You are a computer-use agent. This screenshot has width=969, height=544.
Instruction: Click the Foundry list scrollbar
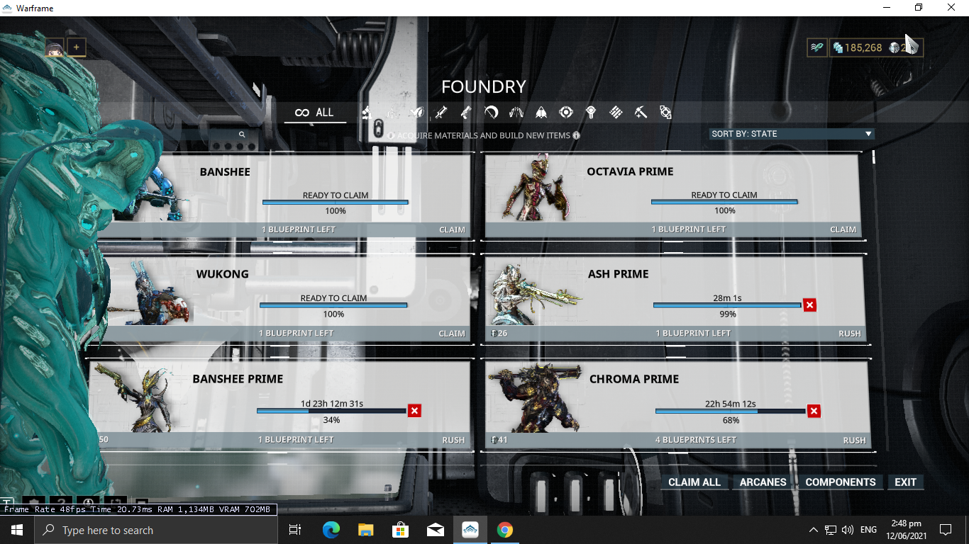pyautogui.click(x=873, y=157)
